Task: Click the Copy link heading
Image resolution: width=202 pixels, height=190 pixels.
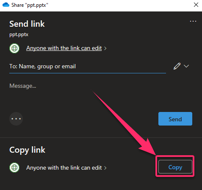Action: 27,150
